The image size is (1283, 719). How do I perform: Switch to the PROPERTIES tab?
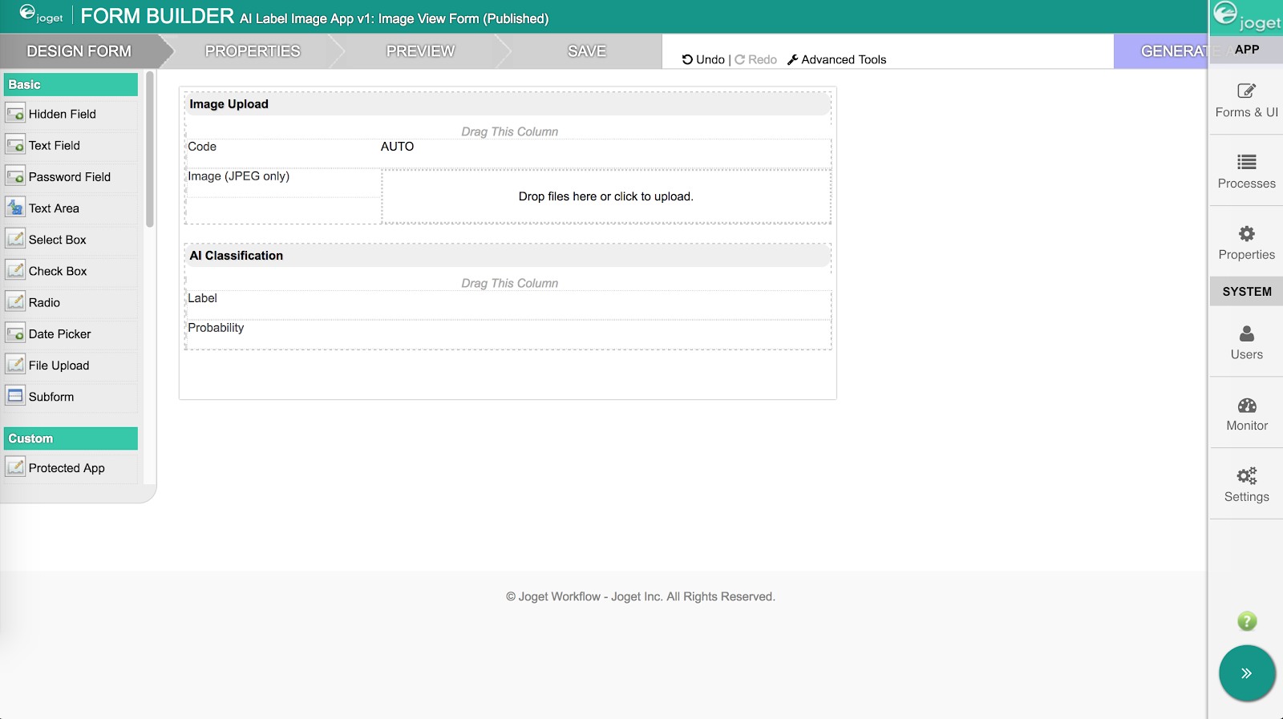[253, 51]
